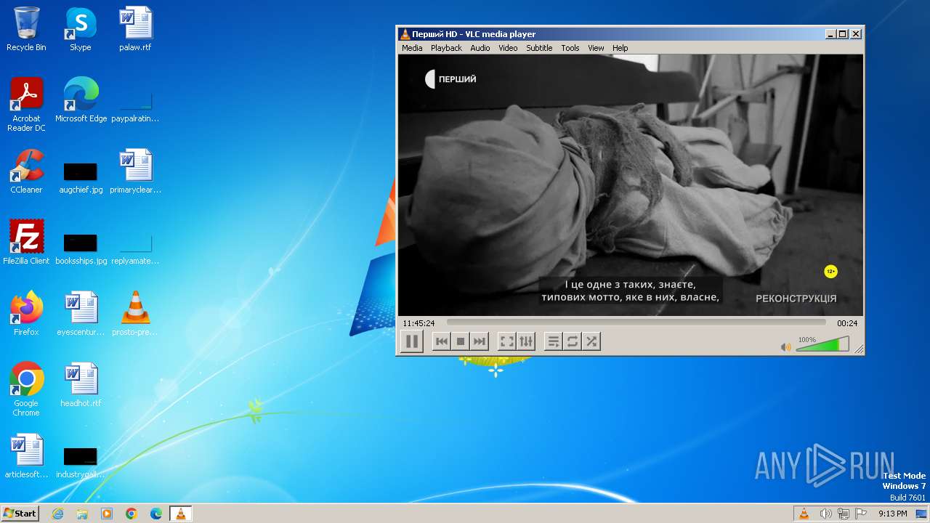Select the eyescentur document icon
Image resolution: width=930 pixels, height=523 pixels.
click(81, 314)
